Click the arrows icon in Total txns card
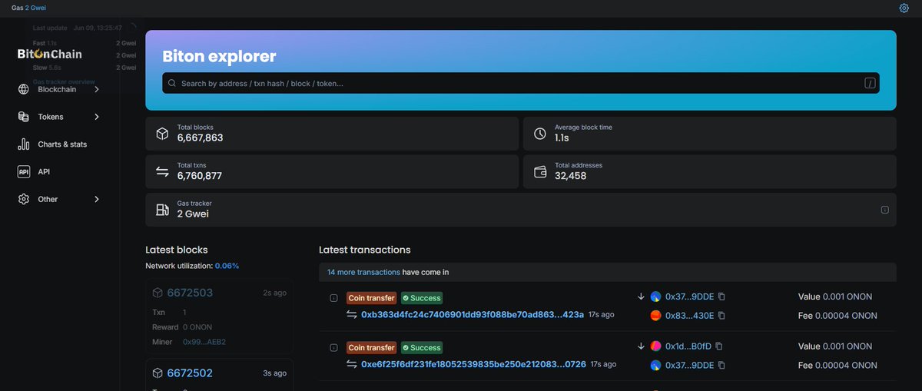 (162, 171)
